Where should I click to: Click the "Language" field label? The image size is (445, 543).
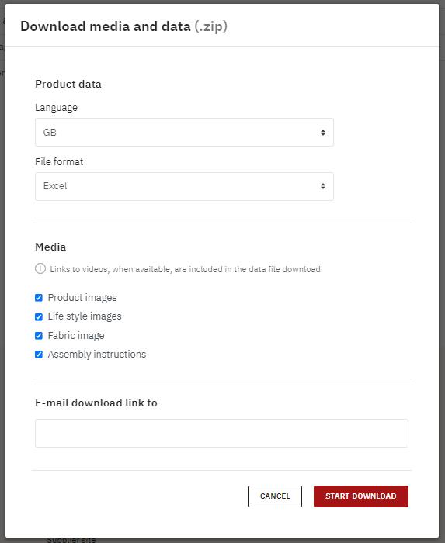(56, 108)
